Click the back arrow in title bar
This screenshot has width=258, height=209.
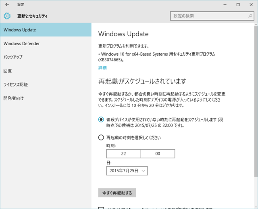click(7, 4)
